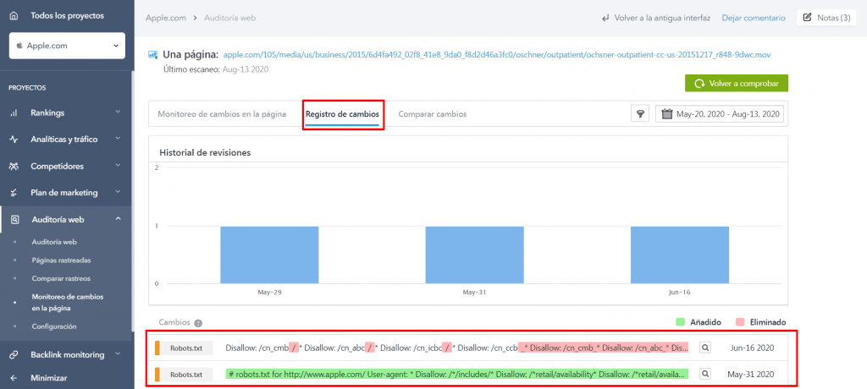Click the Auditoría web magnifier icon in sidebar
Screen dimensions: 867x389
(15, 219)
